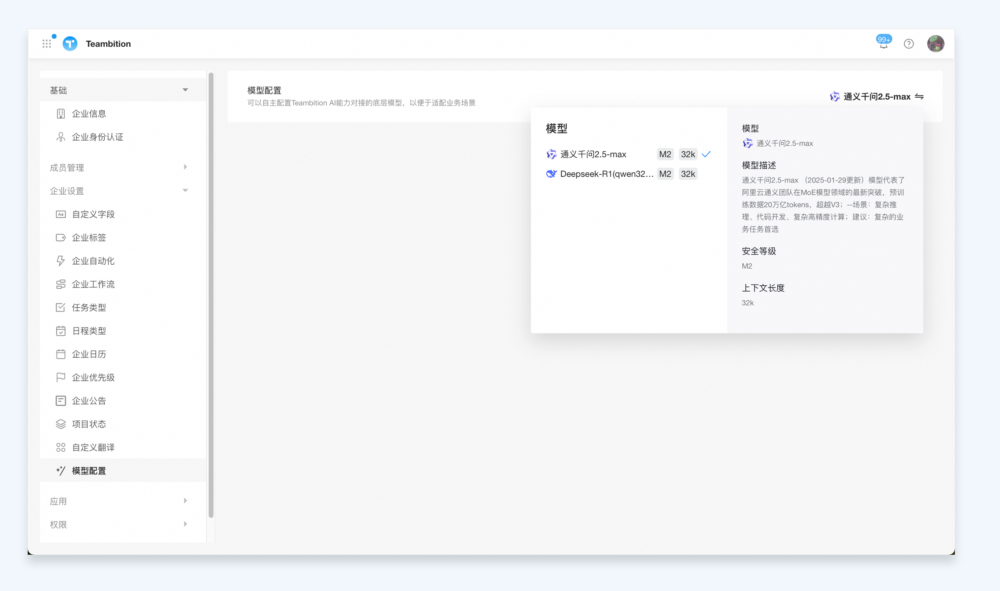
Task: Go to 企业标签 settings
Action: [x=123, y=238]
